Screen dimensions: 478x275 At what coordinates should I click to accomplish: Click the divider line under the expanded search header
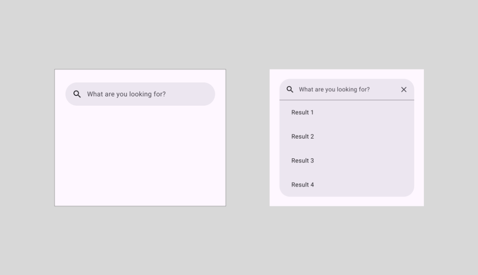click(x=346, y=100)
